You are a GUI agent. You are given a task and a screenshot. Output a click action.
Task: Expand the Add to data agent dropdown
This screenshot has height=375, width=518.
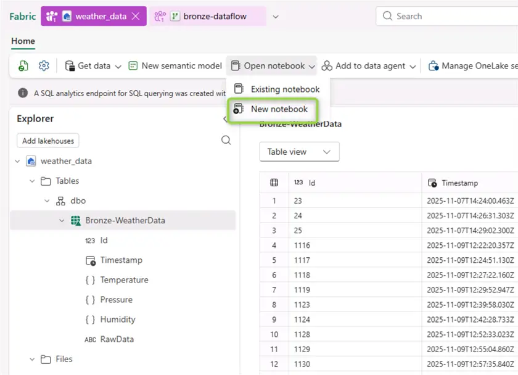coord(413,67)
